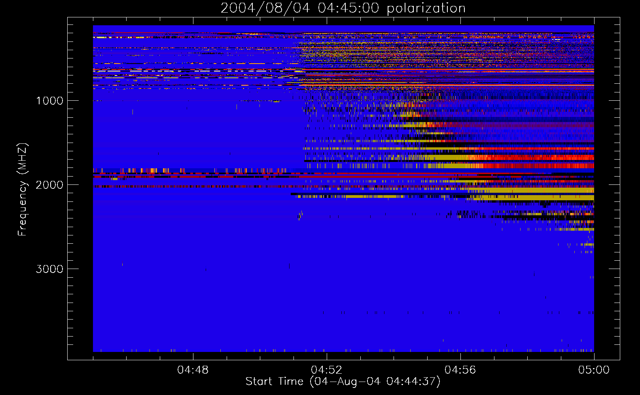The height and width of the screenshot is (395, 640).
Task: Click the 2000 frequency tick label
Action: click(x=50, y=185)
